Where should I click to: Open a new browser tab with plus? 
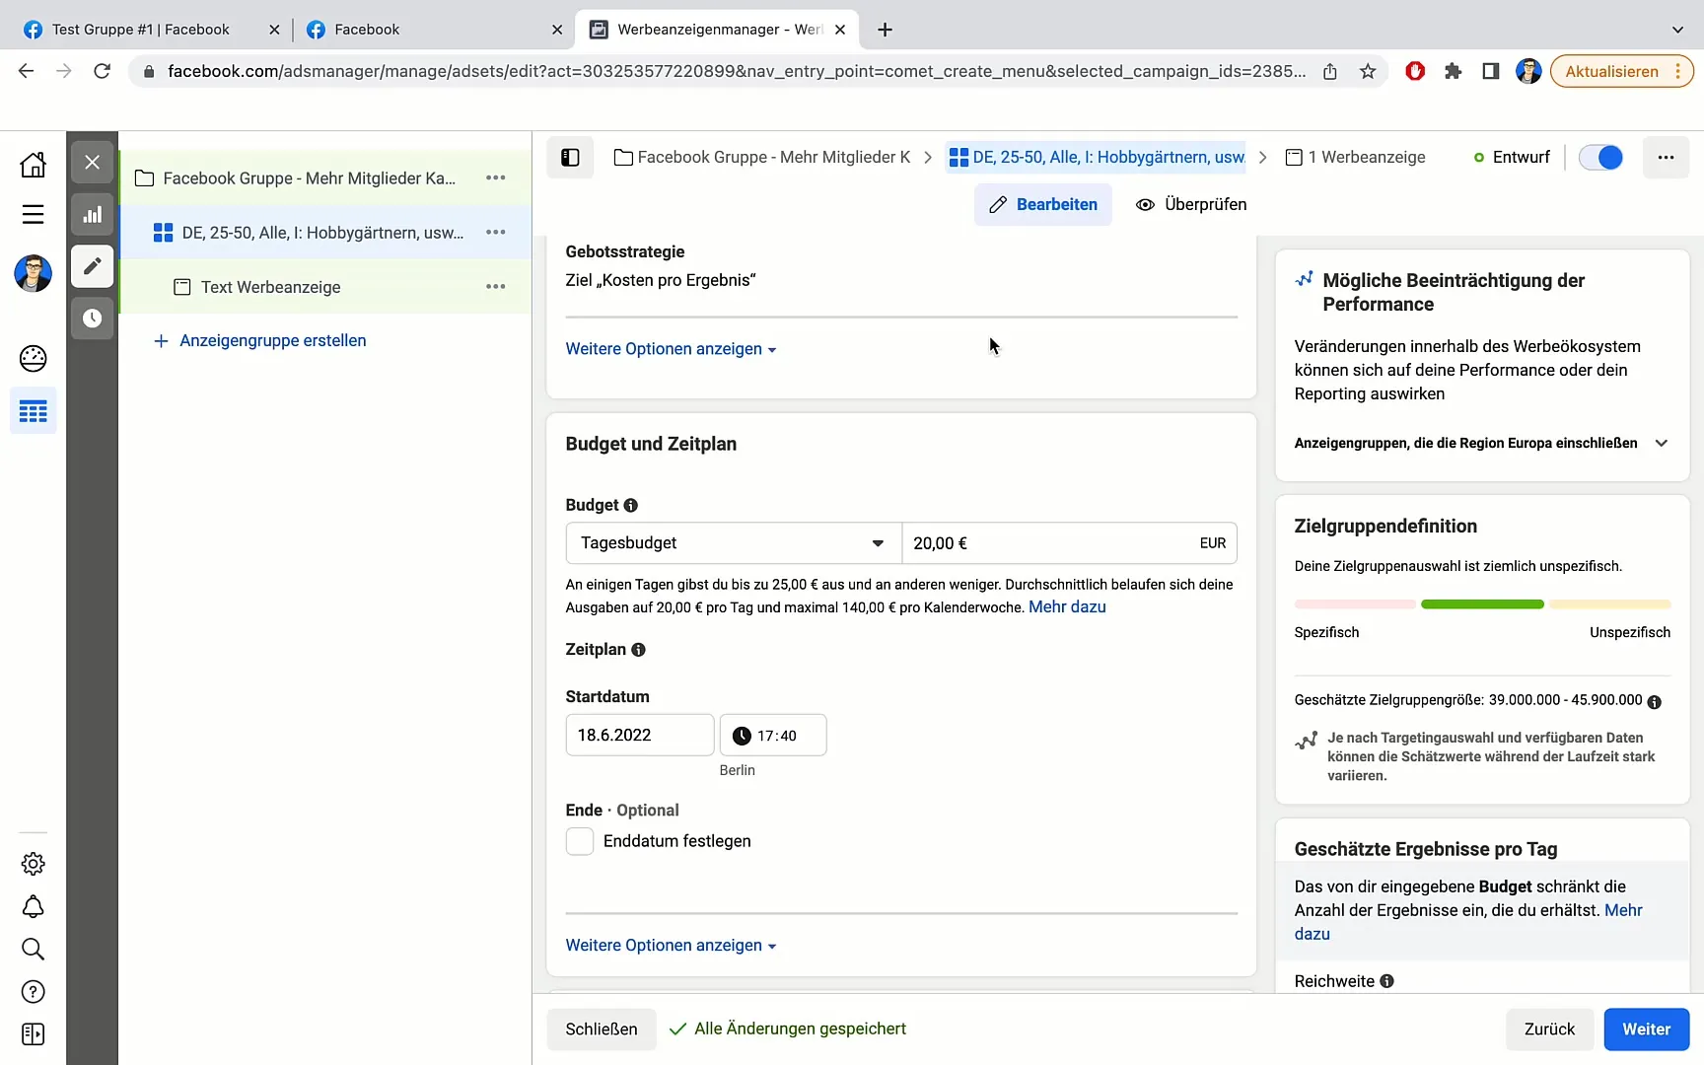(885, 30)
